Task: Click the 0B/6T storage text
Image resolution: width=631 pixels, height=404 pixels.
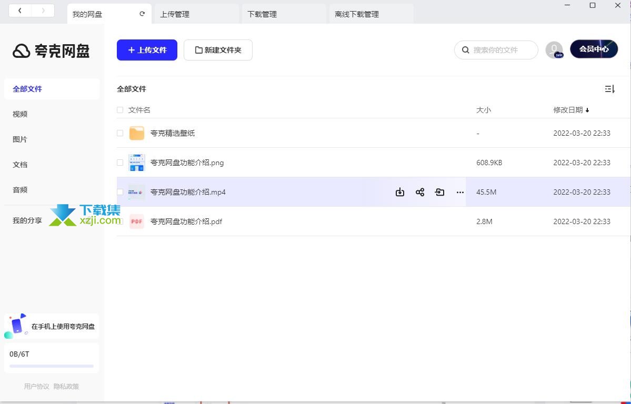Action: pyautogui.click(x=19, y=354)
